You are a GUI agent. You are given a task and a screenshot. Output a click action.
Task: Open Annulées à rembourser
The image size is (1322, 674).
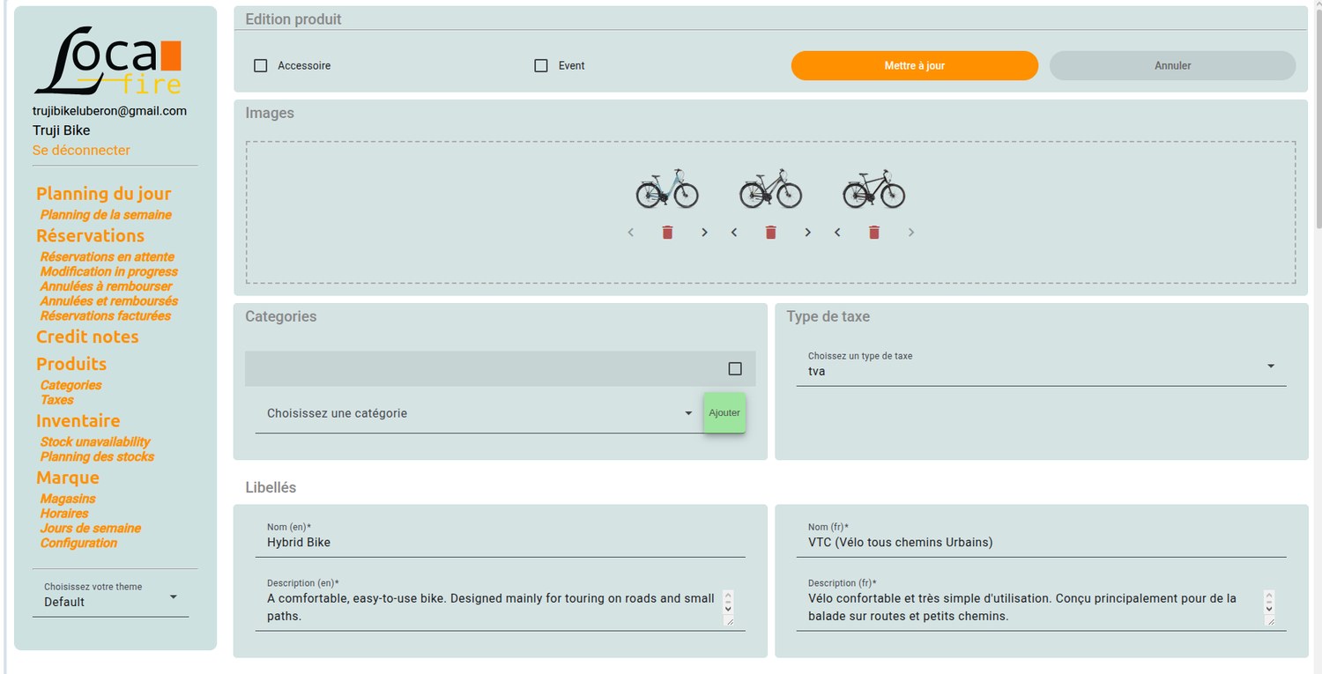tap(106, 286)
